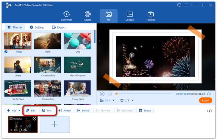The width and height of the screenshot is (217, 140).
Task: Open the Toolbox module
Action: coord(151,16)
